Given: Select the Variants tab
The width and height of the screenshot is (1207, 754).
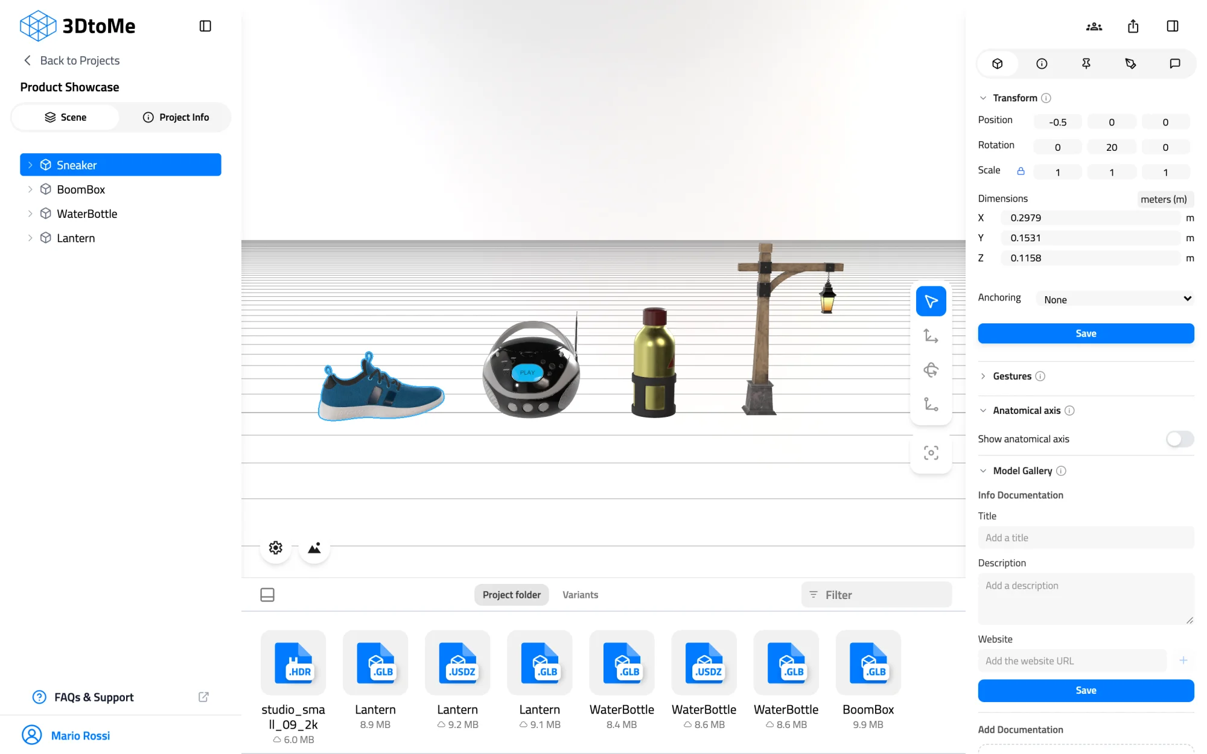Looking at the screenshot, I should coord(581,595).
